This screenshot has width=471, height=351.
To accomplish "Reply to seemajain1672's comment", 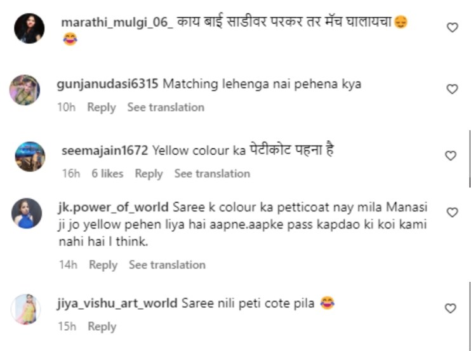I will pos(149,173).
